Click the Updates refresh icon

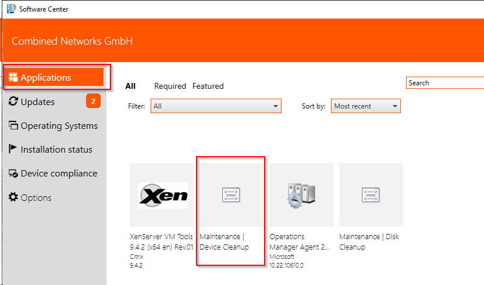pyautogui.click(x=13, y=102)
